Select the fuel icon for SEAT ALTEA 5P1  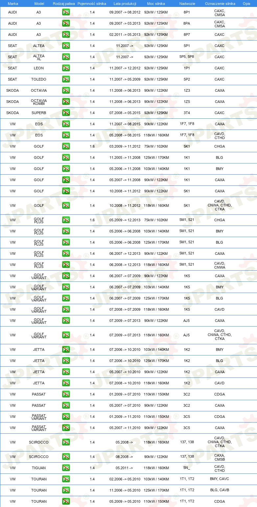pyautogui.click(x=66, y=46)
